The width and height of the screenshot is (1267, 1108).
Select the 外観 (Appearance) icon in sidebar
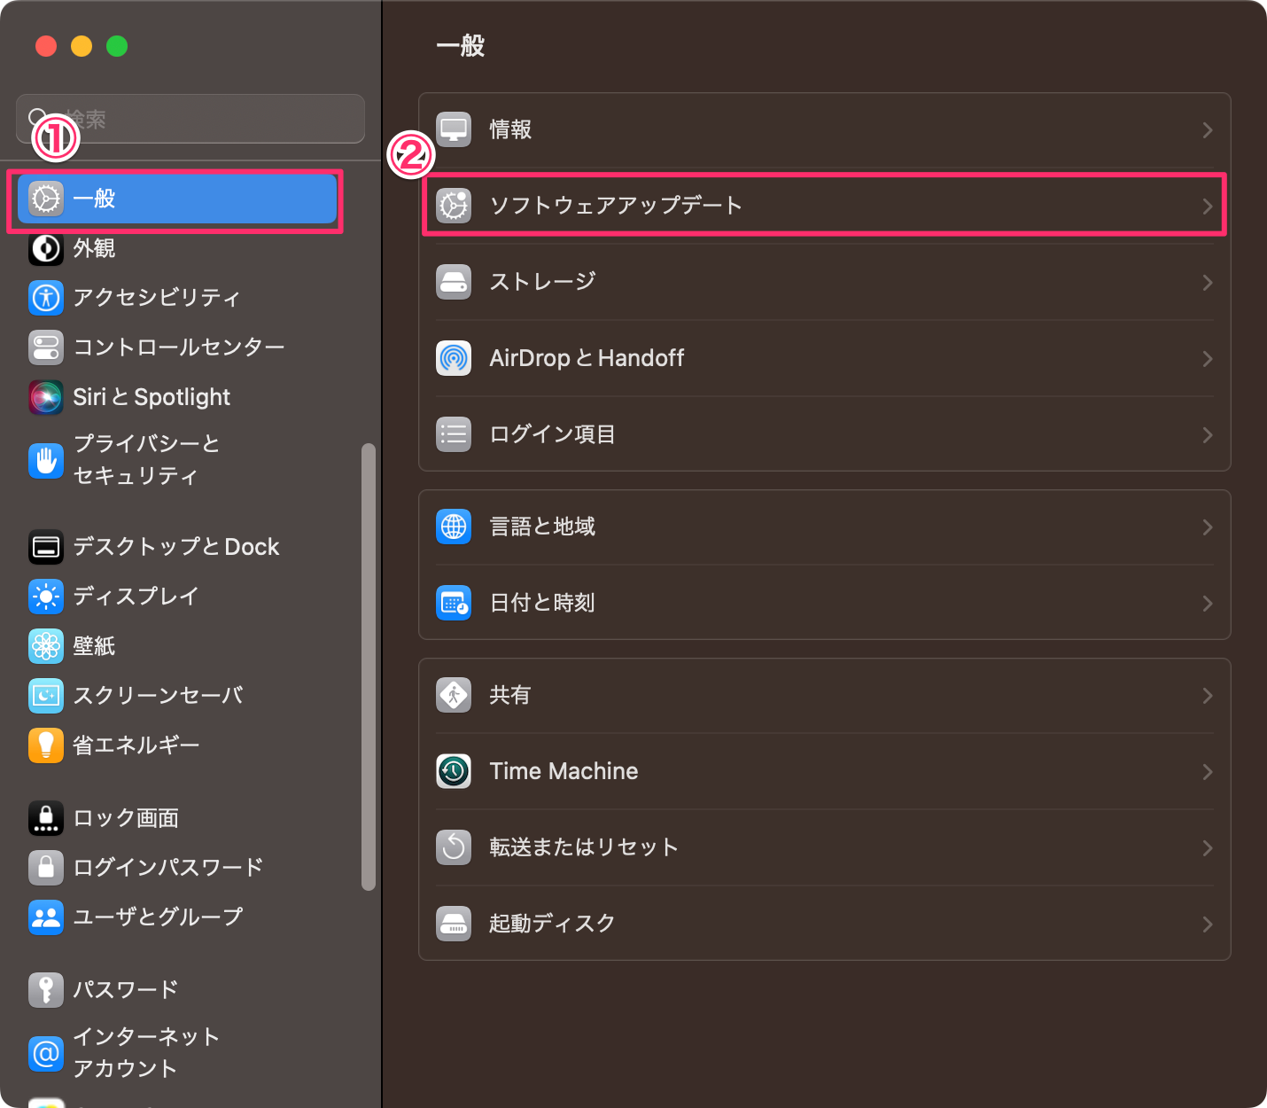45,249
